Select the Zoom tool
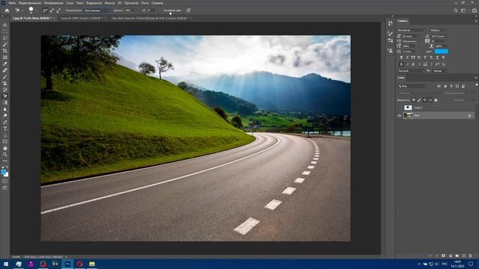The height and width of the screenshot is (269, 479). (5, 155)
